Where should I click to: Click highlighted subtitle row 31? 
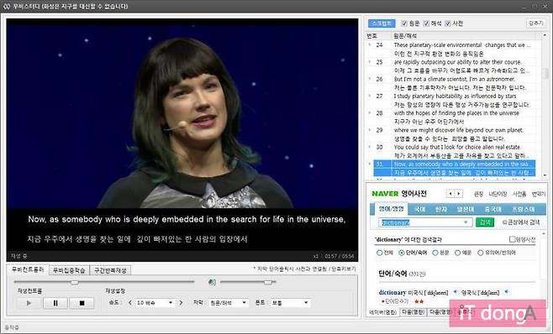pos(455,169)
